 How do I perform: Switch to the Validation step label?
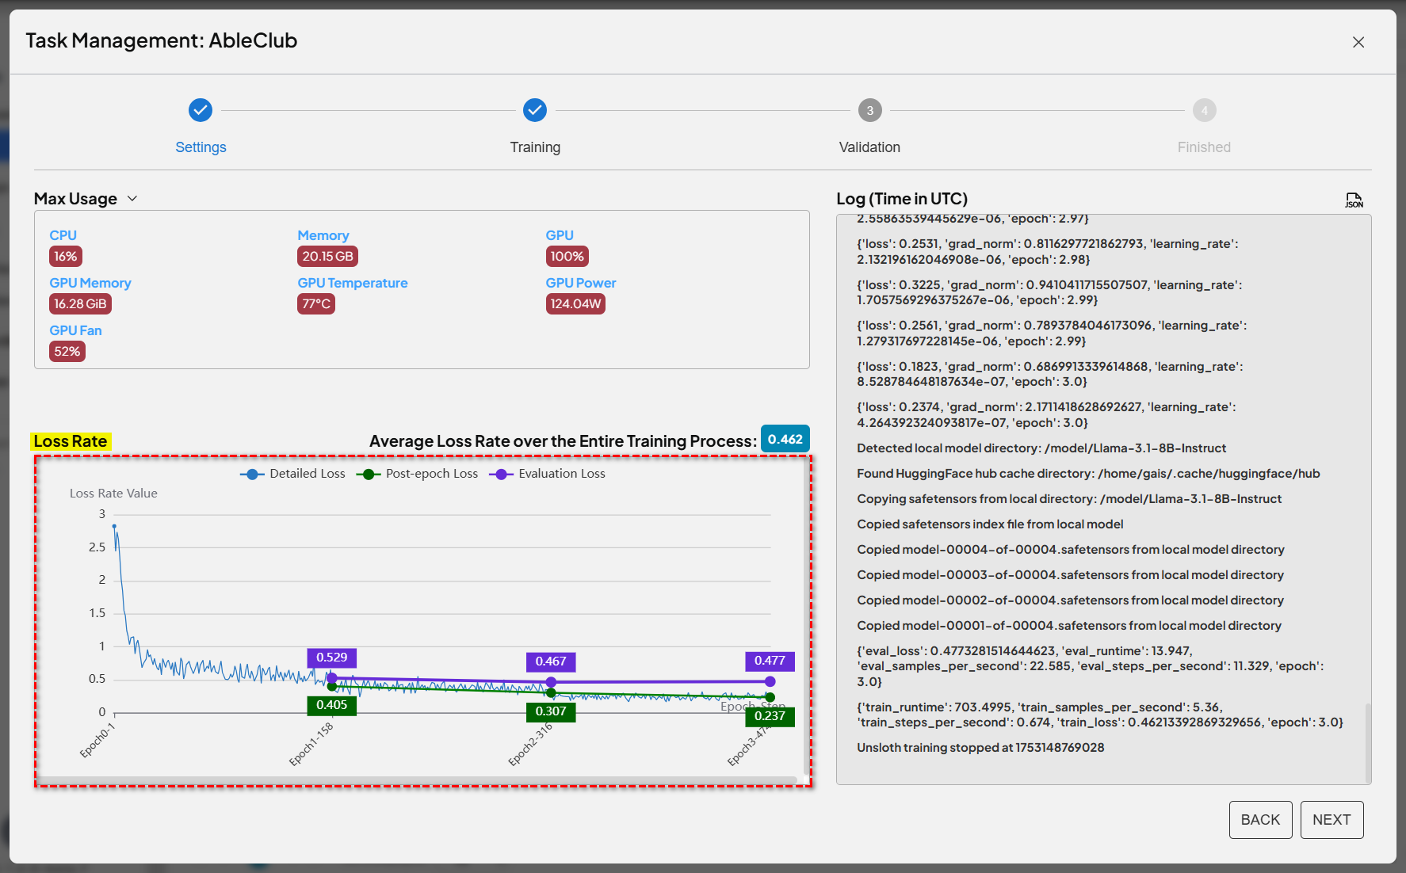click(x=869, y=147)
